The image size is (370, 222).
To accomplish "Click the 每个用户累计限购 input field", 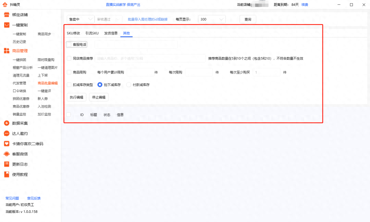I will (x=141, y=72).
